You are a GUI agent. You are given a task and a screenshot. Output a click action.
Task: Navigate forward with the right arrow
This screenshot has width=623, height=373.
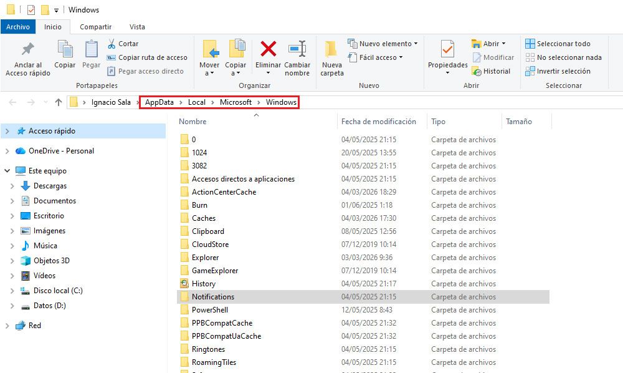click(x=31, y=102)
